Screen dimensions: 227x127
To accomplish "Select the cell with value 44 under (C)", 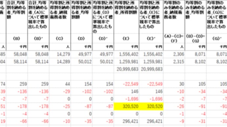I will [x=60, y=84].
